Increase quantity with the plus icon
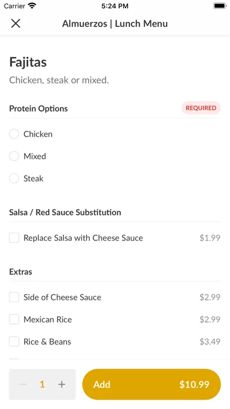The width and height of the screenshot is (230, 409). [x=62, y=384]
